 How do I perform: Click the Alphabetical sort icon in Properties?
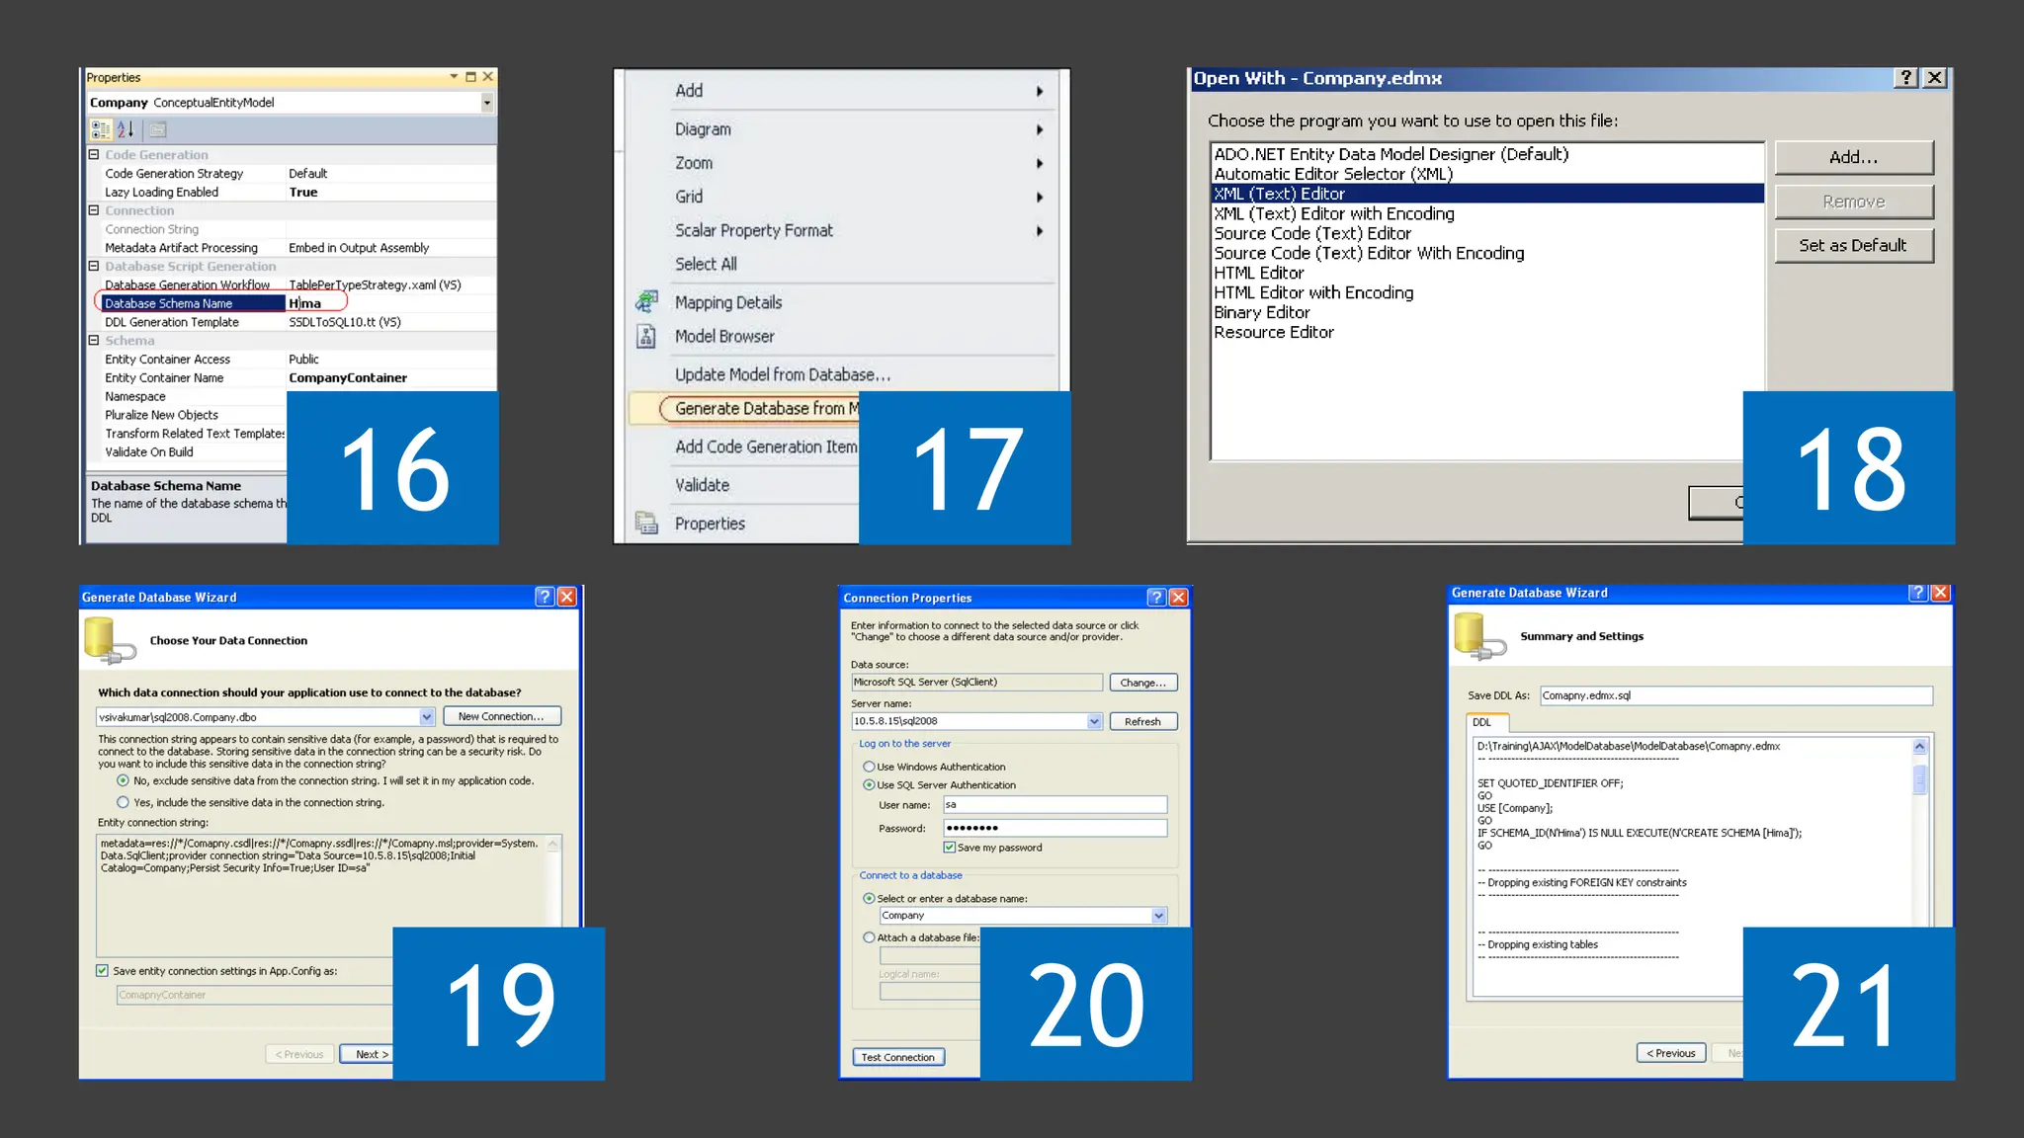[126, 129]
